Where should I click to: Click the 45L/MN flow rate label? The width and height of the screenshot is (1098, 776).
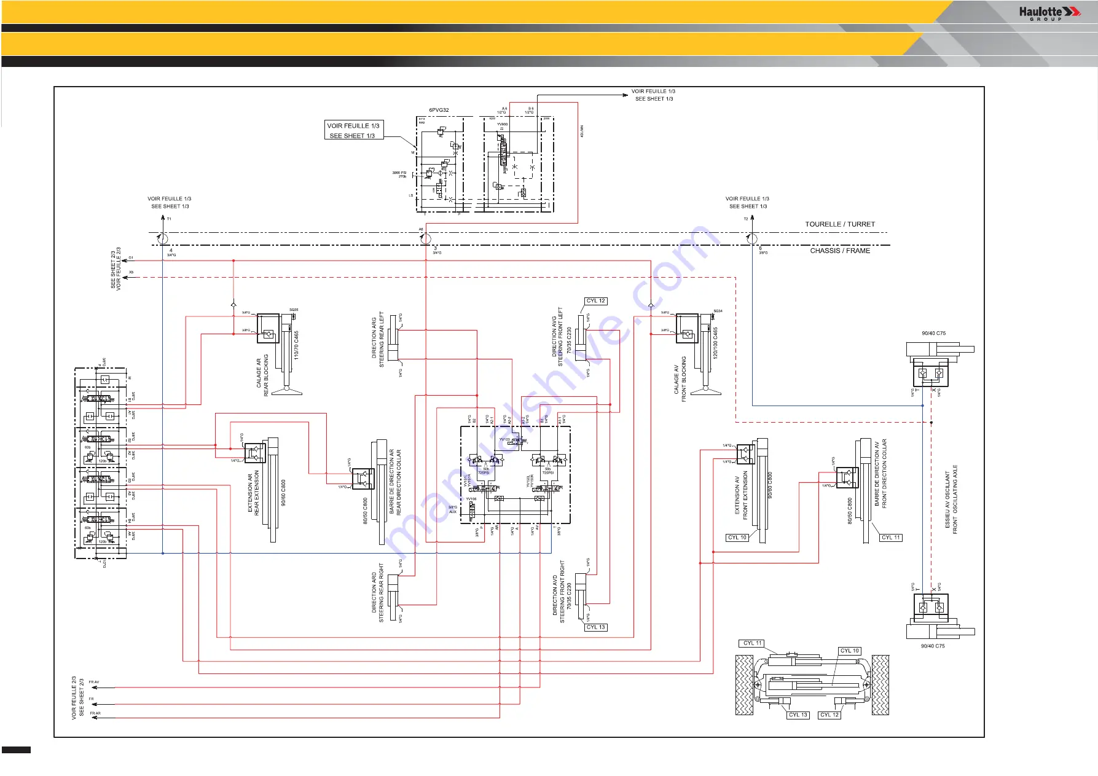point(582,131)
